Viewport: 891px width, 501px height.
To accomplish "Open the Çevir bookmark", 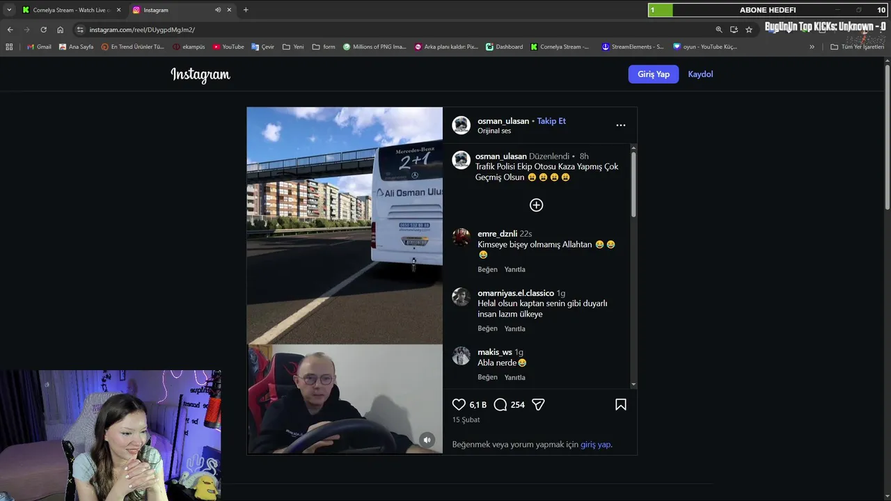I will [263, 47].
